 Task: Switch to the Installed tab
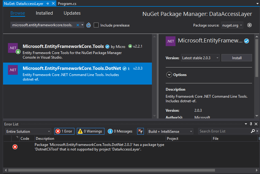coord(44,13)
